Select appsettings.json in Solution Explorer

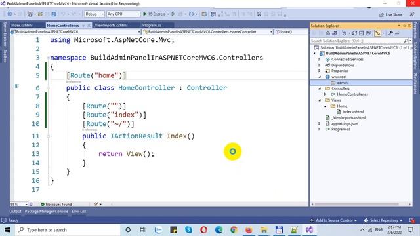[345, 124]
